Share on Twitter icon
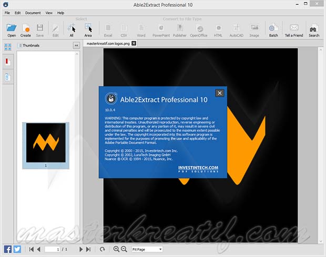Image resolution: width=326 pixels, height=257 pixels. 17,249
